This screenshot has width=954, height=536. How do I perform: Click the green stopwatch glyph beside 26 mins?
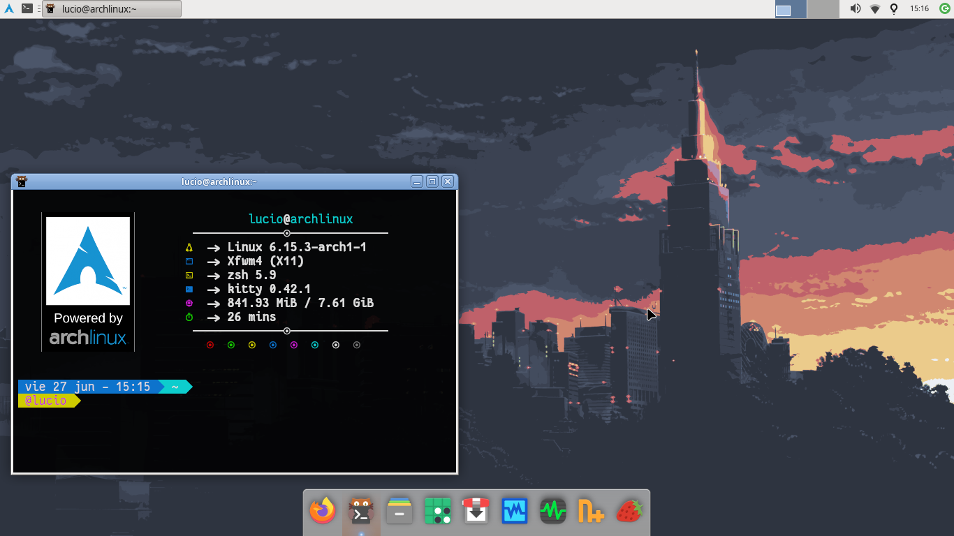coord(189,317)
